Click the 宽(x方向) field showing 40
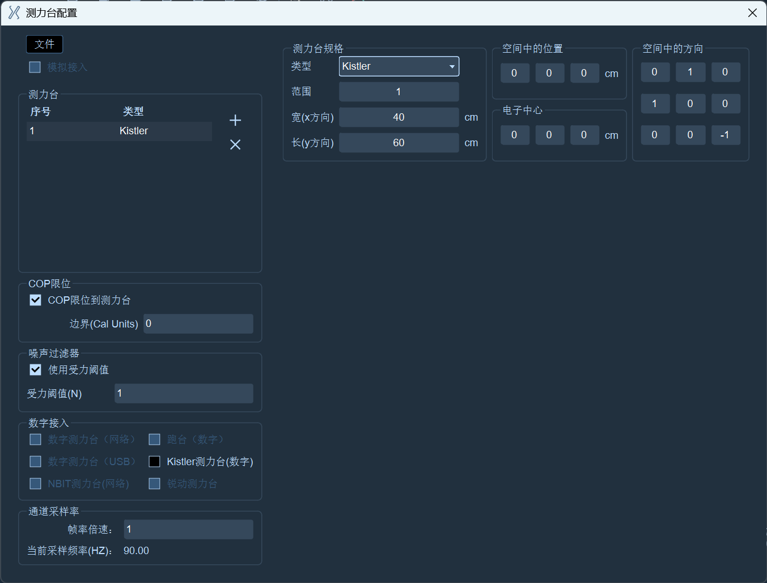This screenshot has width=767, height=583. pos(399,117)
